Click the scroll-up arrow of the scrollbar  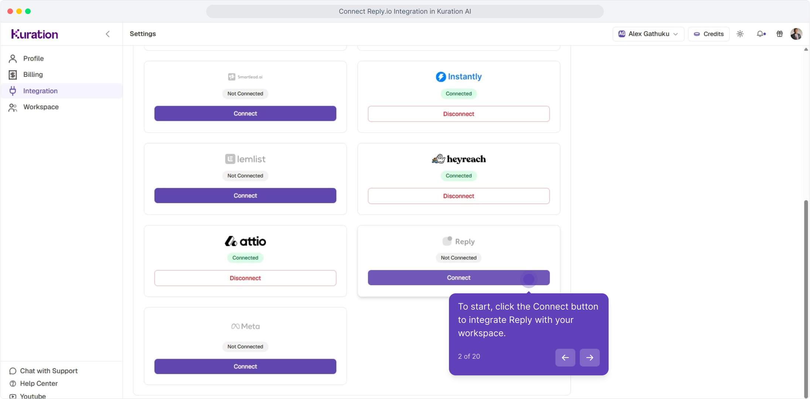pos(806,49)
